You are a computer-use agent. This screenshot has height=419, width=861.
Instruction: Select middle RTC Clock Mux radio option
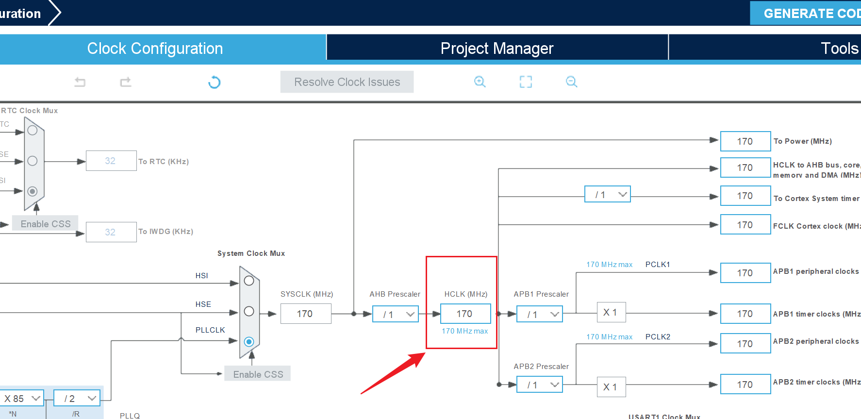click(33, 161)
